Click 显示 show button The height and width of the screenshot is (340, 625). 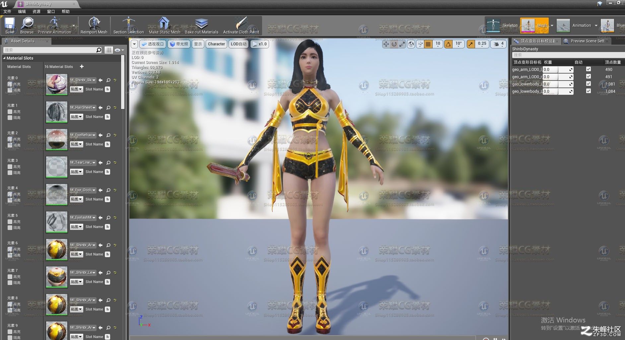click(198, 44)
